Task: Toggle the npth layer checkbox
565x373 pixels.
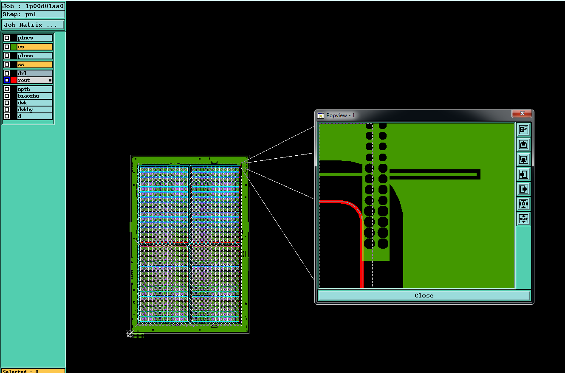Action: [7, 89]
